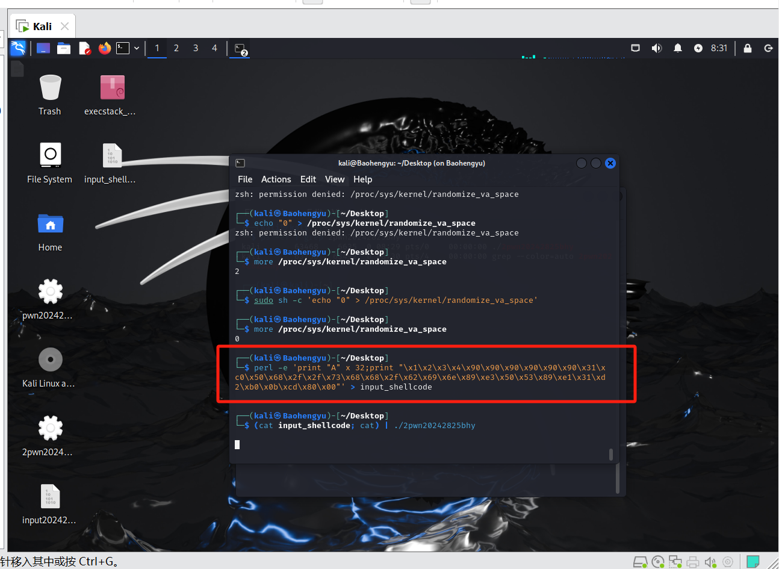Switch to workspace 1

click(x=157, y=48)
